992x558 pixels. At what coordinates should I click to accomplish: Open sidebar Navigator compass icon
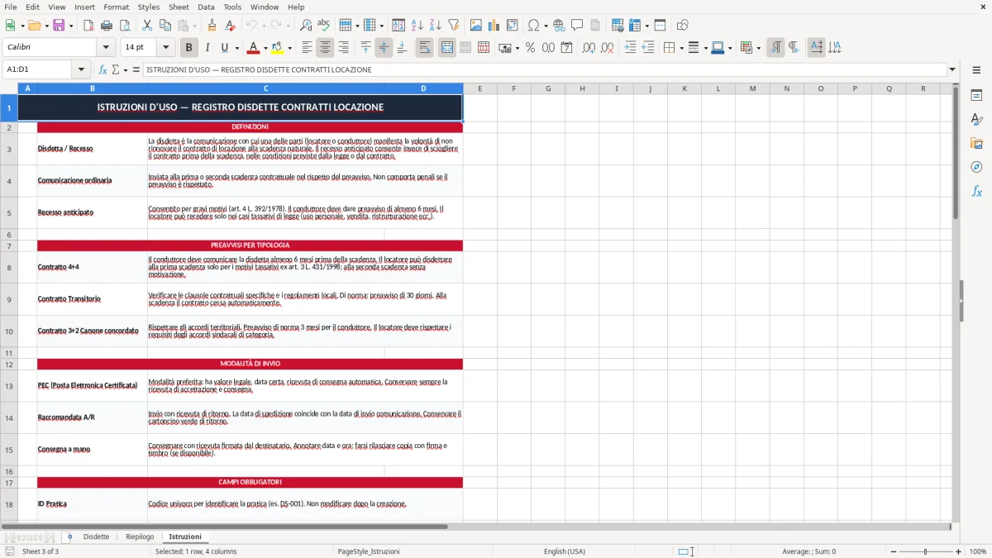976,167
